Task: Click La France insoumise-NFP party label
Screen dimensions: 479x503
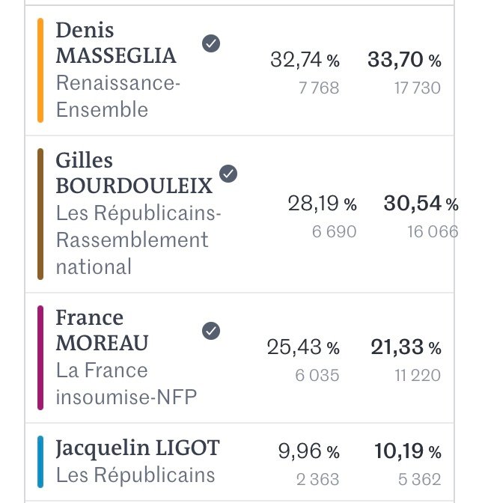Action: coord(126,384)
